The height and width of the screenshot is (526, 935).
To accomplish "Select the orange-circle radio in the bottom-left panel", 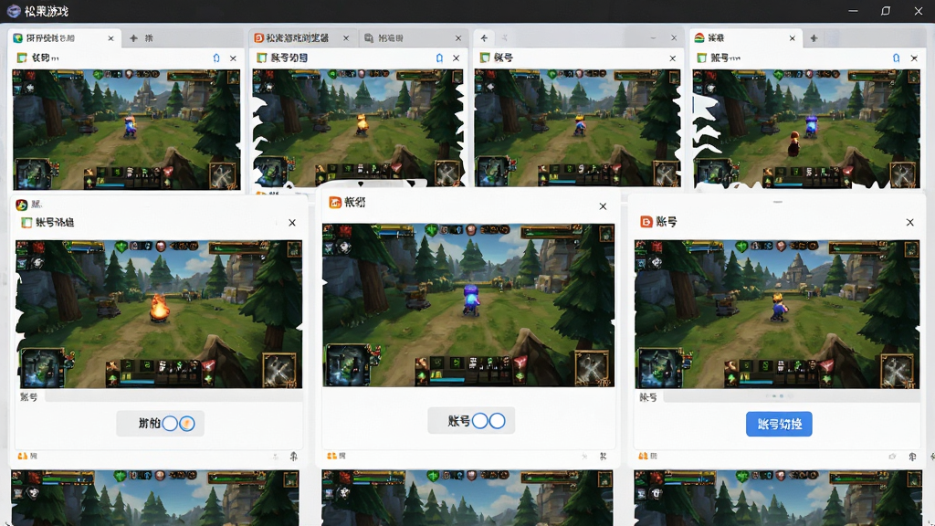I will coord(187,424).
